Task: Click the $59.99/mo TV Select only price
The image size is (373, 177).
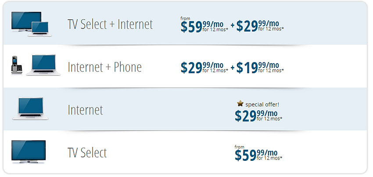Action: [x=258, y=155]
